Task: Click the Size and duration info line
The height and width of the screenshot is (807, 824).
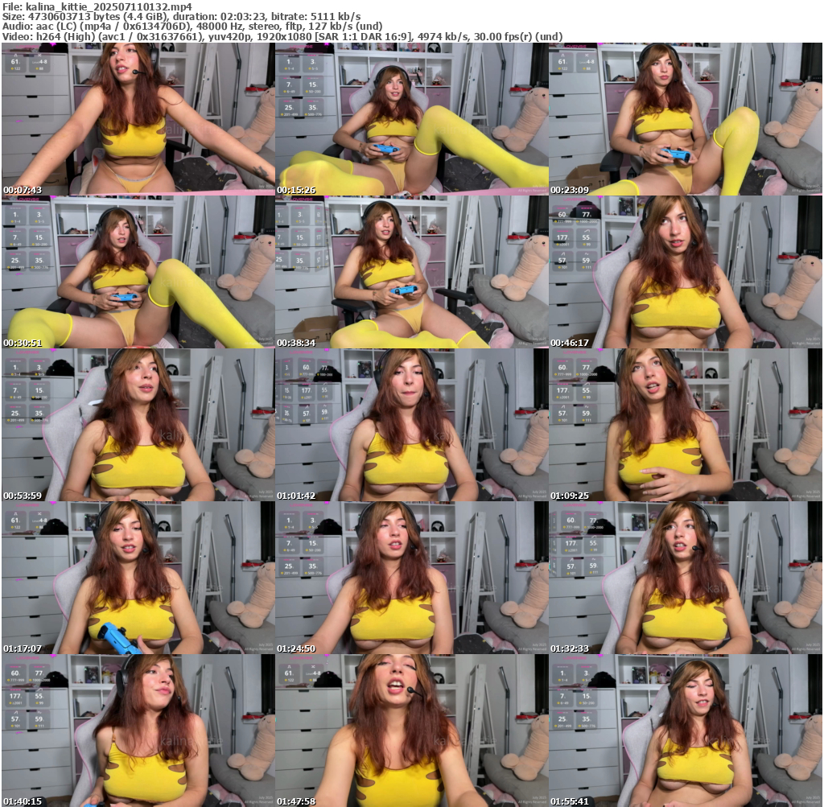Action: (181, 16)
